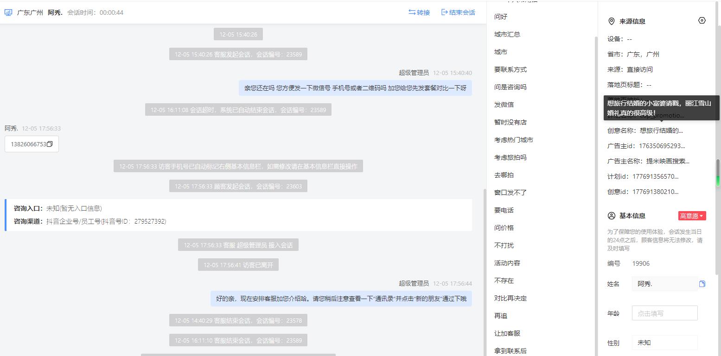The width and height of the screenshot is (721, 356).
Task: Click the 创意名称 row in 来源信息
Action: pos(645,131)
